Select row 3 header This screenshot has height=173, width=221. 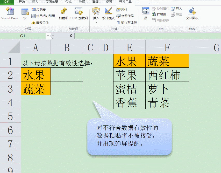(10, 88)
